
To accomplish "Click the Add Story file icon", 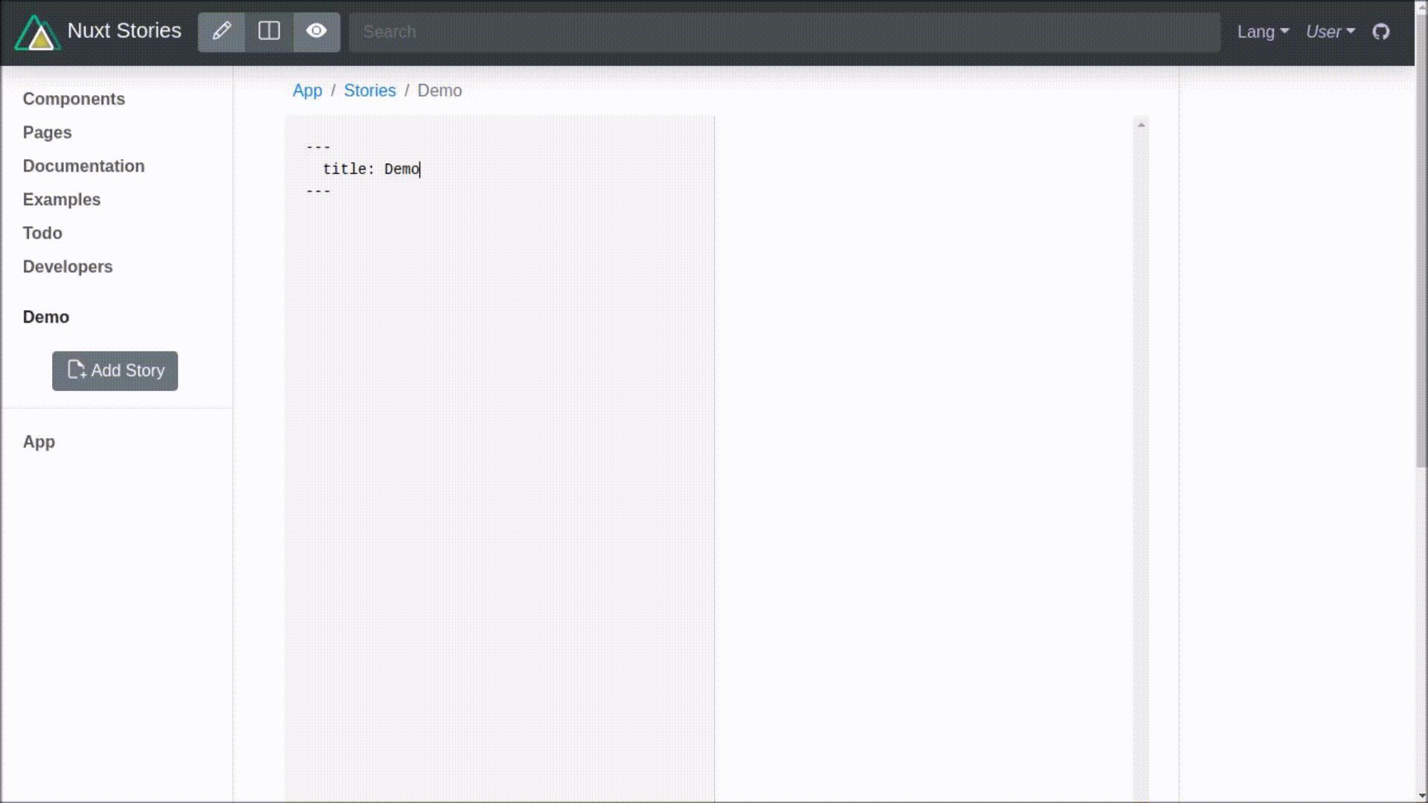I will click(77, 370).
